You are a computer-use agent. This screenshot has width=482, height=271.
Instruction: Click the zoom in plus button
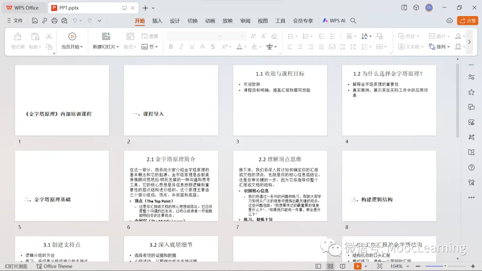(x=473, y=266)
